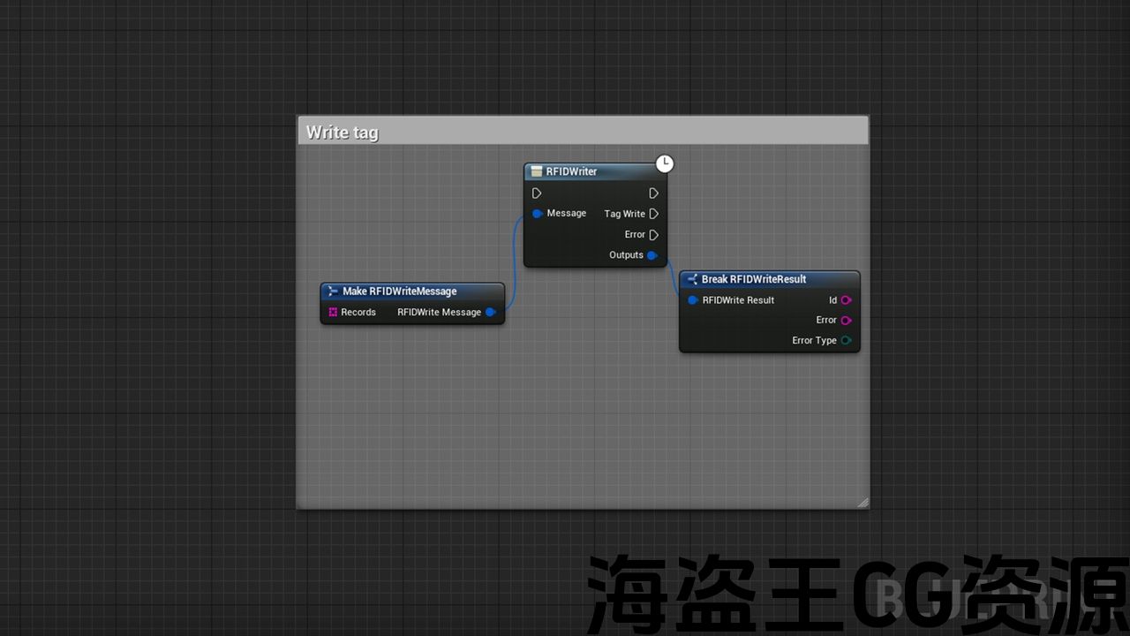1130x636 pixels.
Task: Select the RFIDWriter top execution output pin
Action: (x=653, y=193)
